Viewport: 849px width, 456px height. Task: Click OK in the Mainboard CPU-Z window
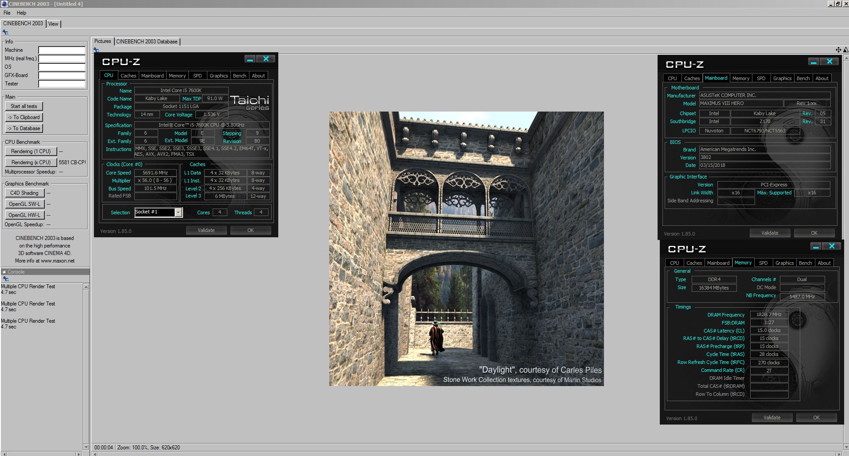pos(814,233)
